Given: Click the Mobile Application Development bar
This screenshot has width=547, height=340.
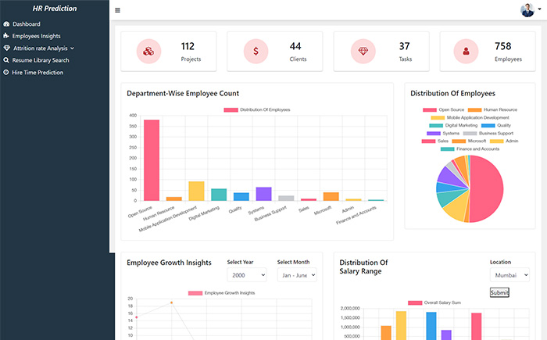Looking at the screenshot, I should click(196, 191).
